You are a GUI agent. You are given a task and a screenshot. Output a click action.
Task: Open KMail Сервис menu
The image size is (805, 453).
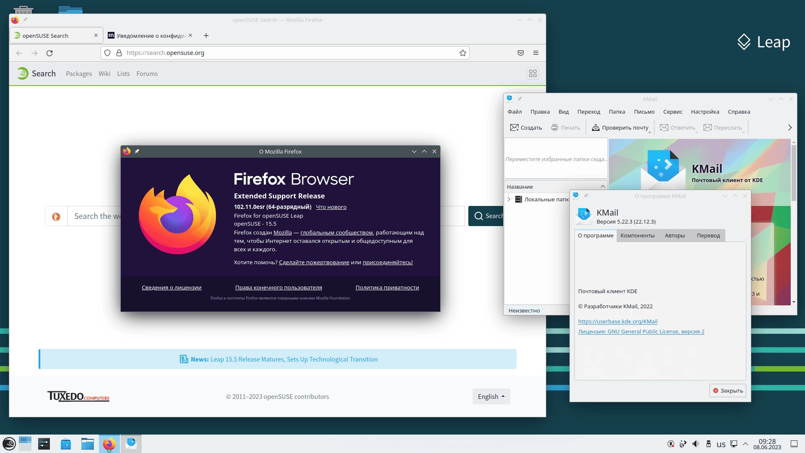(673, 112)
